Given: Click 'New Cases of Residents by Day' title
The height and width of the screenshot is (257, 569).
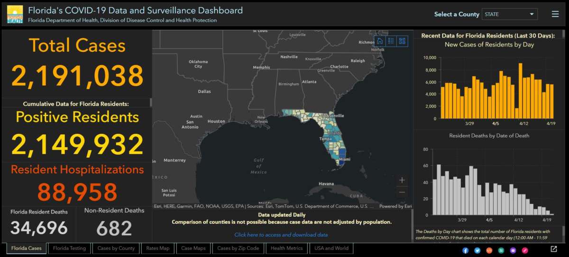Looking at the screenshot, I should [489, 44].
